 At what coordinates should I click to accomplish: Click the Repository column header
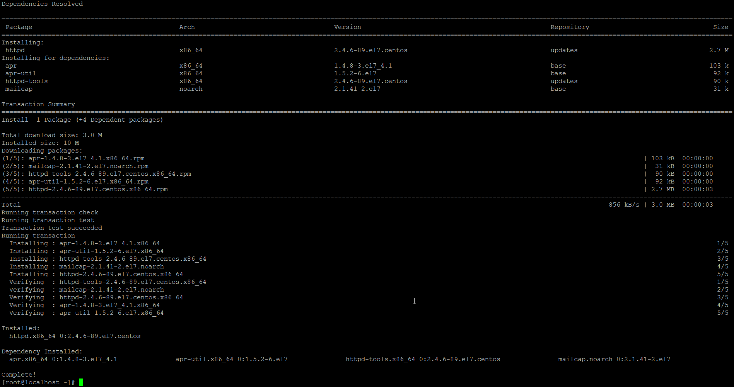(570, 27)
